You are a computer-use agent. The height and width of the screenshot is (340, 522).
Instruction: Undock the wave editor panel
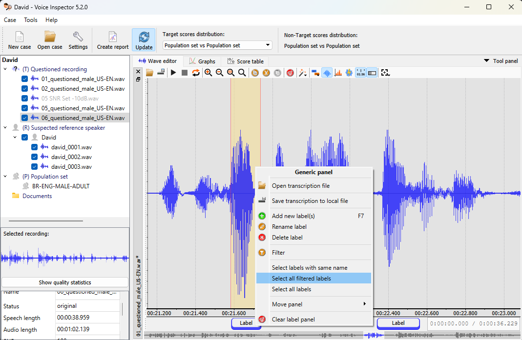pyautogui.click(x=139, y=80)
